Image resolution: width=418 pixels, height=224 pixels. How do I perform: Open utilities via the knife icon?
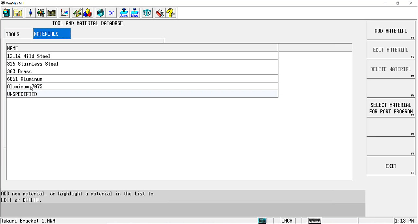(x=159, y=13)
